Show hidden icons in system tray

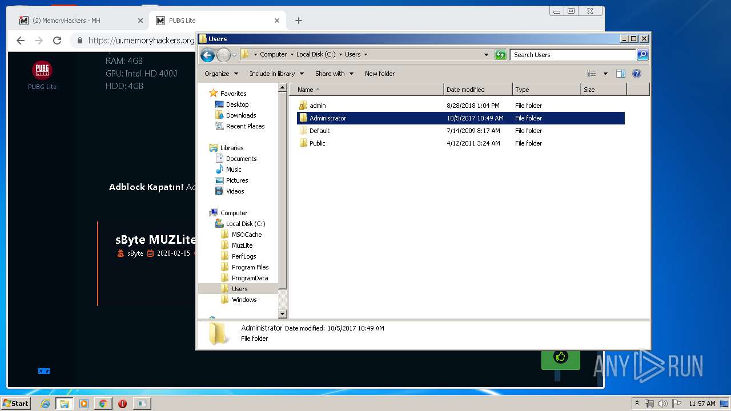pyautogui.click(x=637, y=404)
